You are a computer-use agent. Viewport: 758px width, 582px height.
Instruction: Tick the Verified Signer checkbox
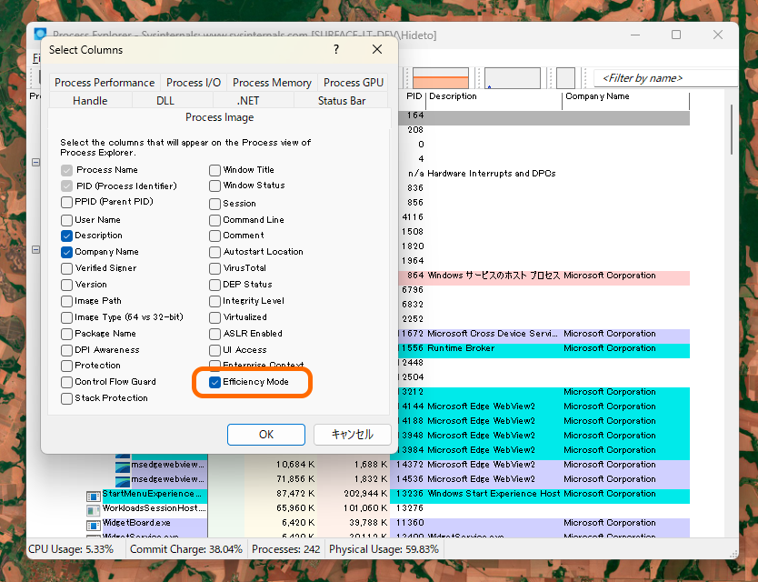(66, 268)
